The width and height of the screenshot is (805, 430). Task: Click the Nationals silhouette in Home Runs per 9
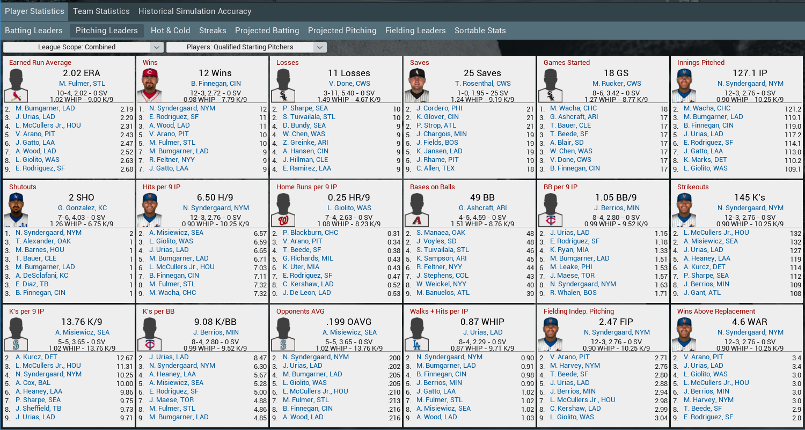point(283,210)
